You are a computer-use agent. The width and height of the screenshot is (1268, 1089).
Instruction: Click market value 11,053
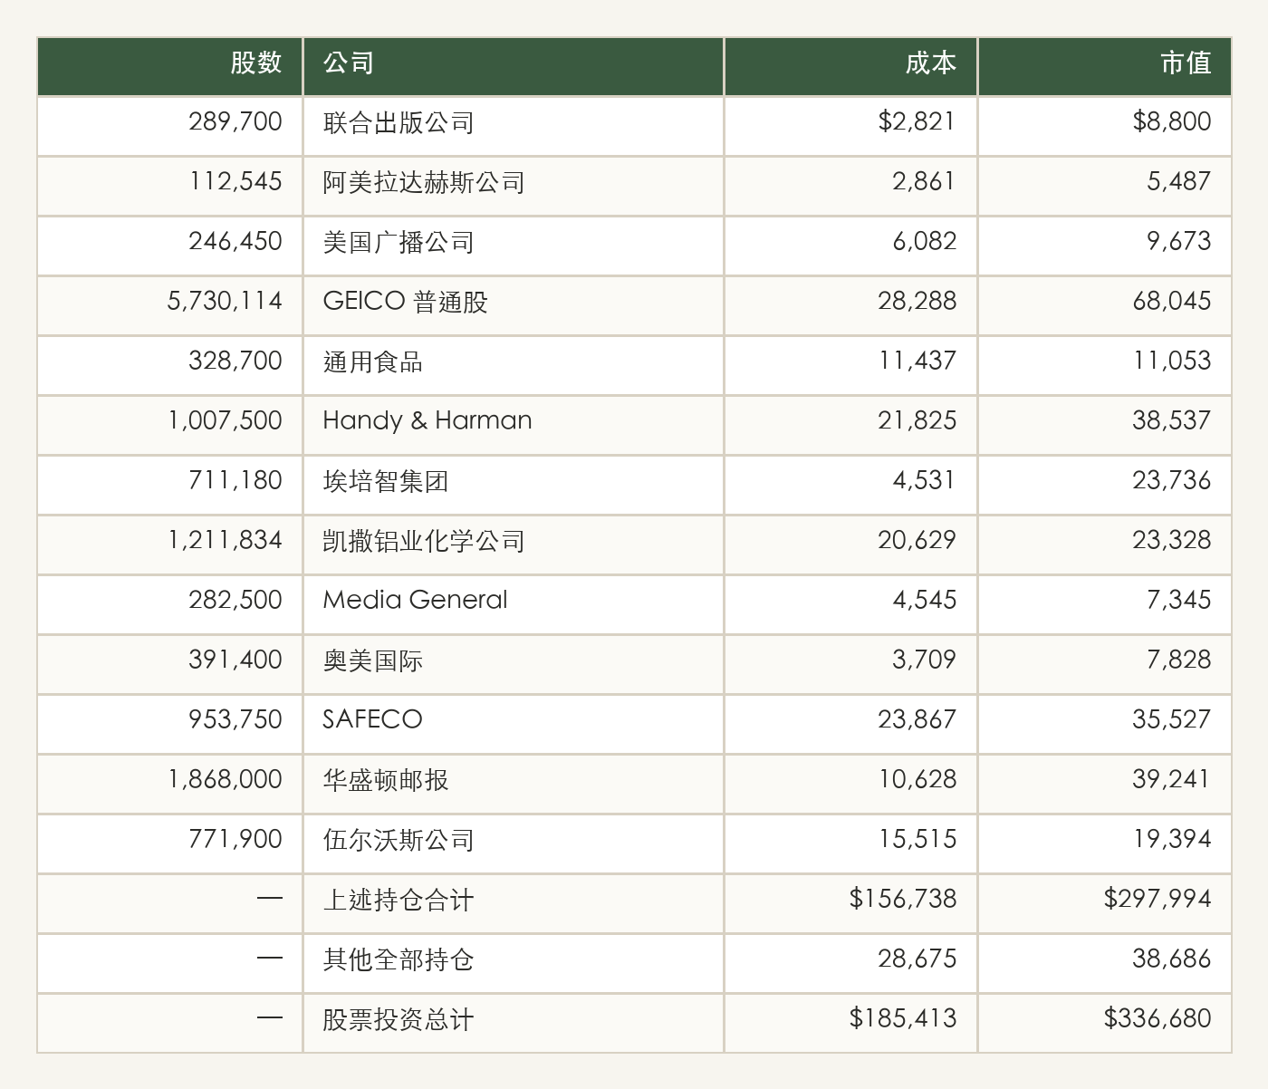tap(1172, 361)
